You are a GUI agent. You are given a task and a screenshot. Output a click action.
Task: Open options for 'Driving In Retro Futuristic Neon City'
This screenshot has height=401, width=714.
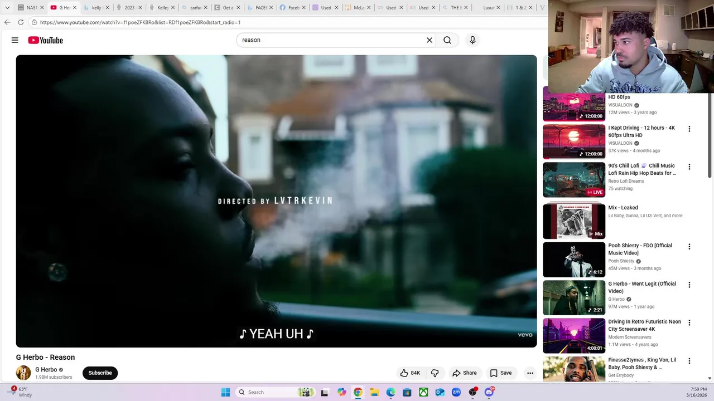(689, 322)
